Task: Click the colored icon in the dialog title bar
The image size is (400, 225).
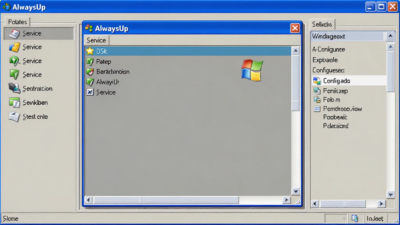Action: tap(89, 28)
